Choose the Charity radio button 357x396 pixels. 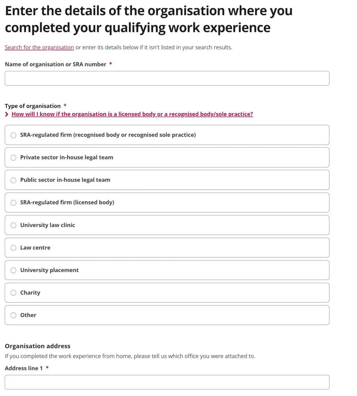pos(14,293)
